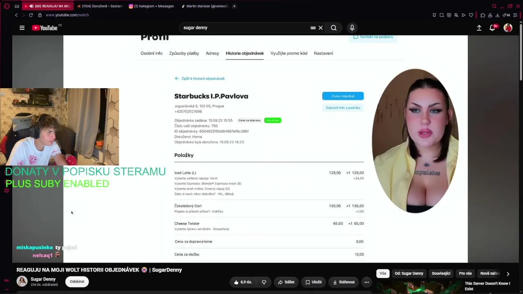The height and width of the screenshot is (294, 523).
Task: Click the Sdílet share button
Action: point(286,282)
